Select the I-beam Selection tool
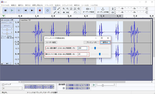This screenshot has width=155, height=94. (x=55, y=9)
